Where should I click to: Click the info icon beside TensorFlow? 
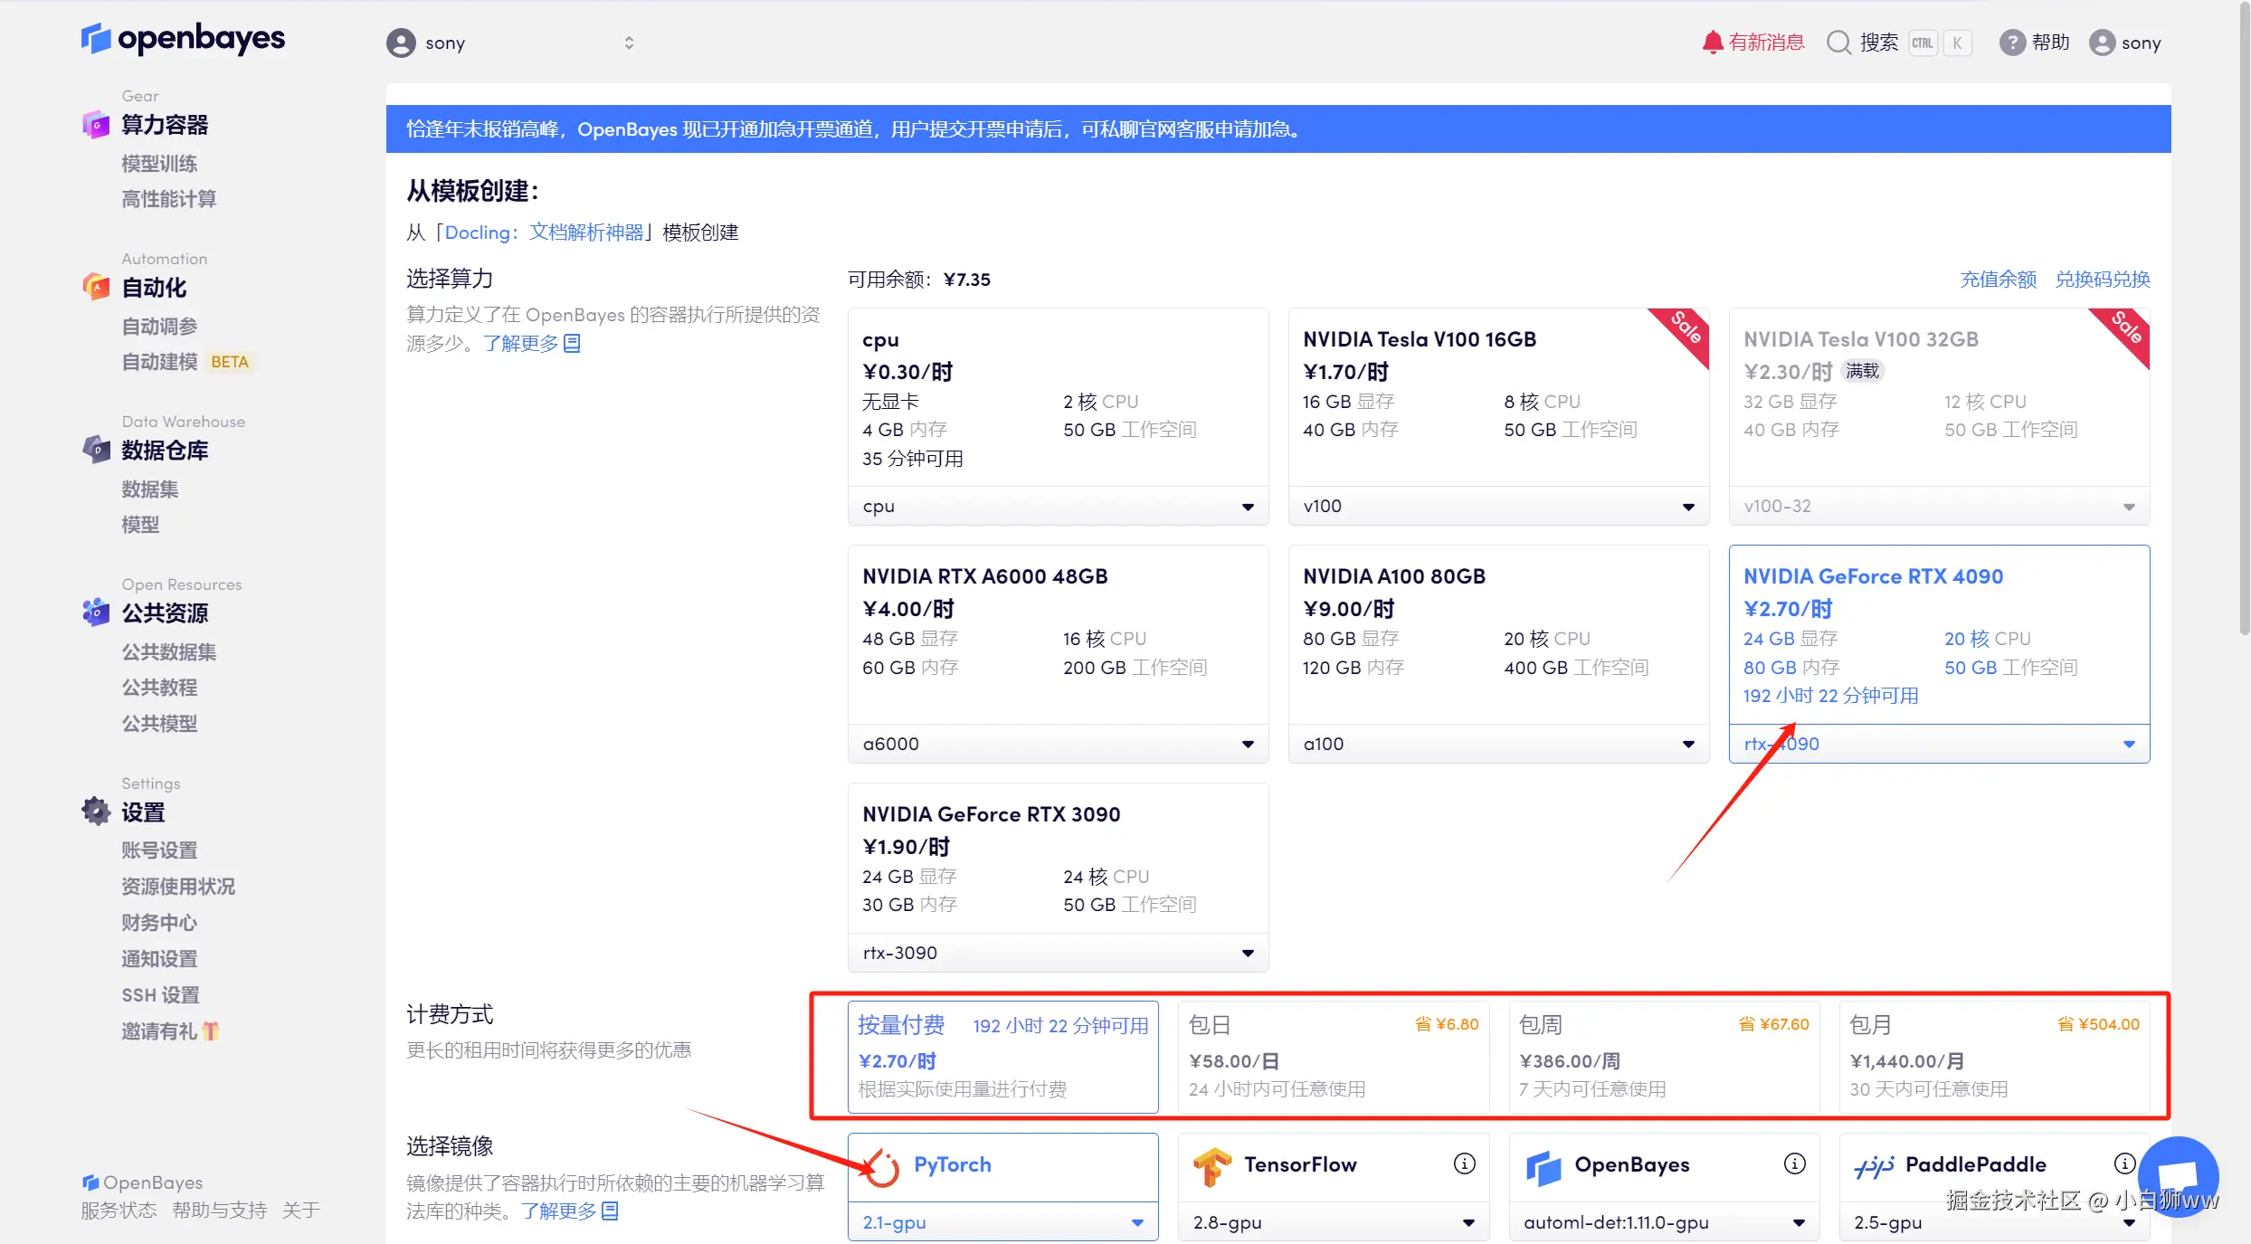click(x=1464, y=1163)
